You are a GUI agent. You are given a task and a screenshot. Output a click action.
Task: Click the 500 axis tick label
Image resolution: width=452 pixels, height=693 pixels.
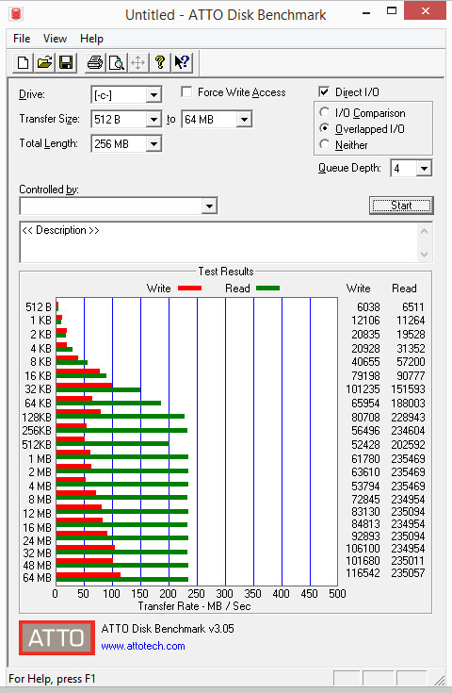pos(337,594)
